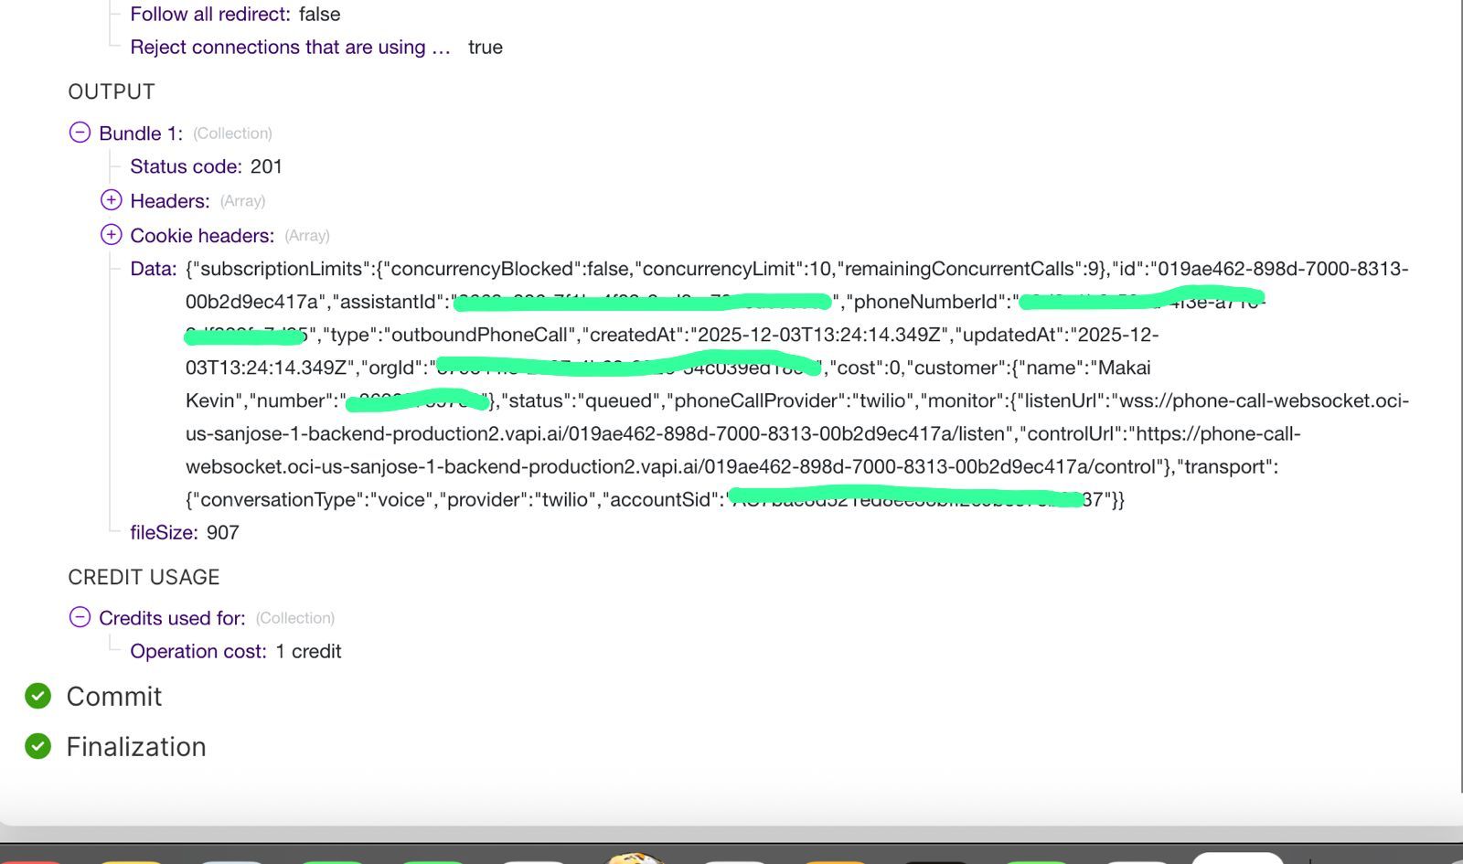1463x864 pixels.
Task: Select the Commit step label
Action: click(114, 696)
